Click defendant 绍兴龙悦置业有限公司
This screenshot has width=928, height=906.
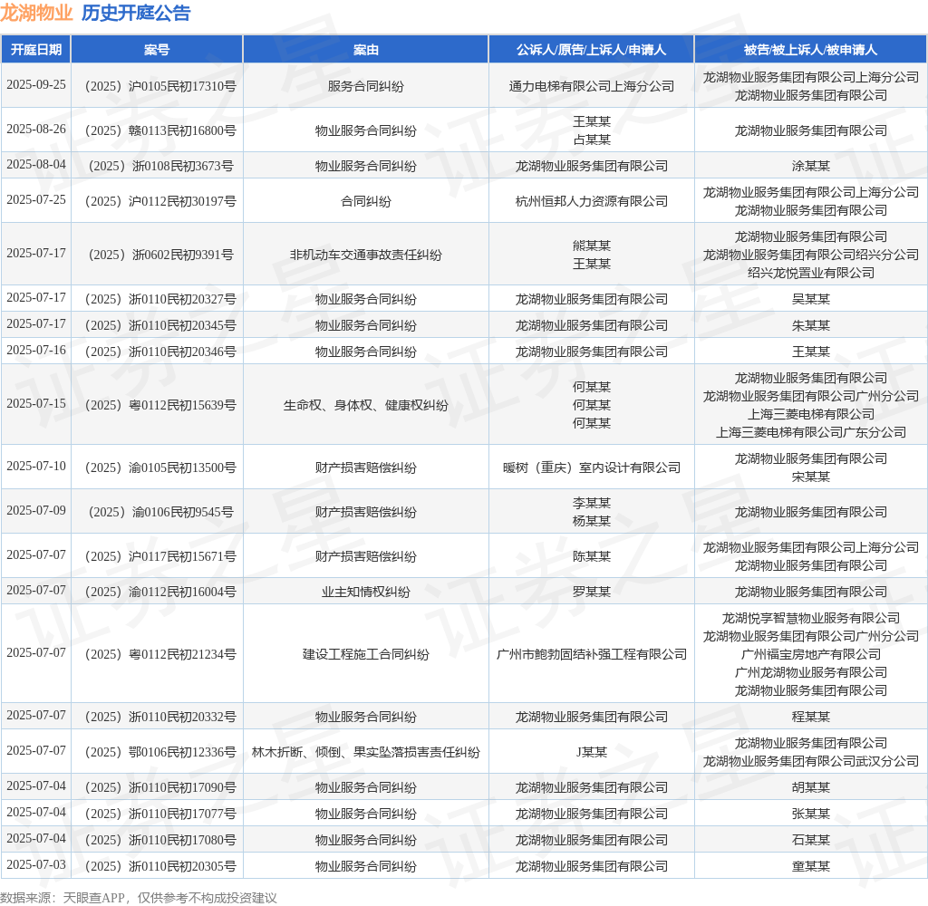[x=811, y=273]
